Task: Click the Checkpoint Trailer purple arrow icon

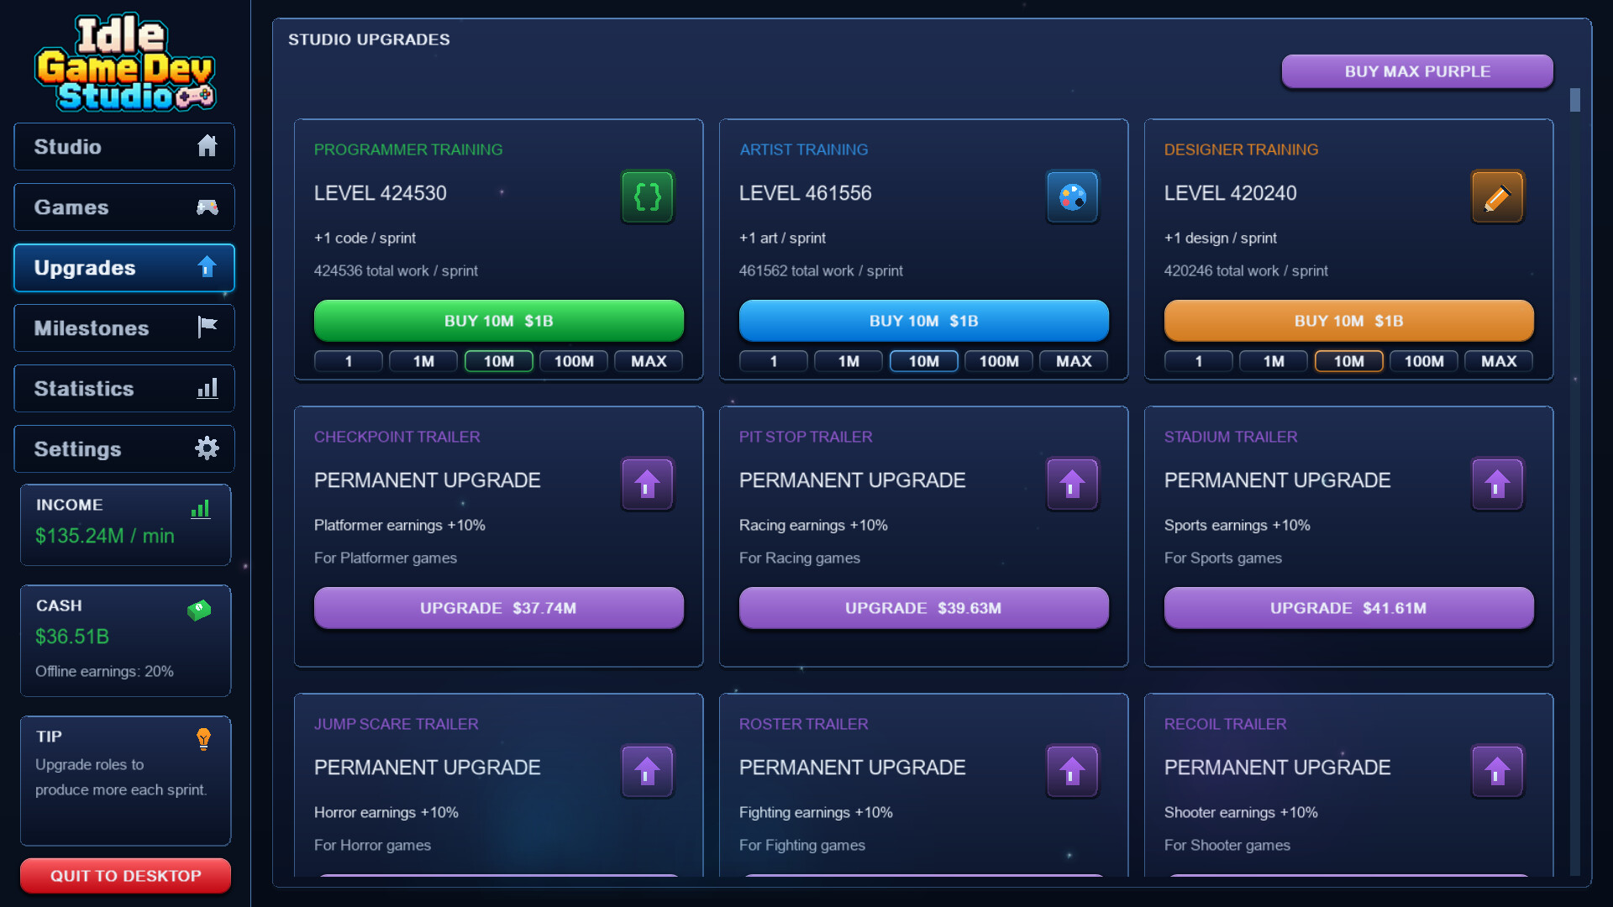Action: [x=647, y=484]
